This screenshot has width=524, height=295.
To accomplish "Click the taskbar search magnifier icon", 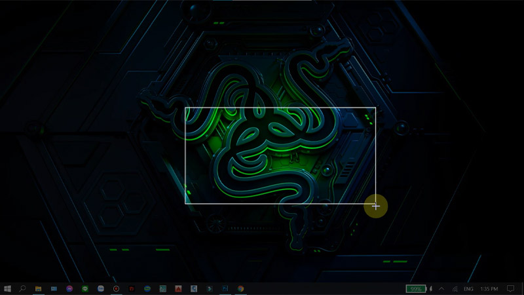I will point(23,288).
